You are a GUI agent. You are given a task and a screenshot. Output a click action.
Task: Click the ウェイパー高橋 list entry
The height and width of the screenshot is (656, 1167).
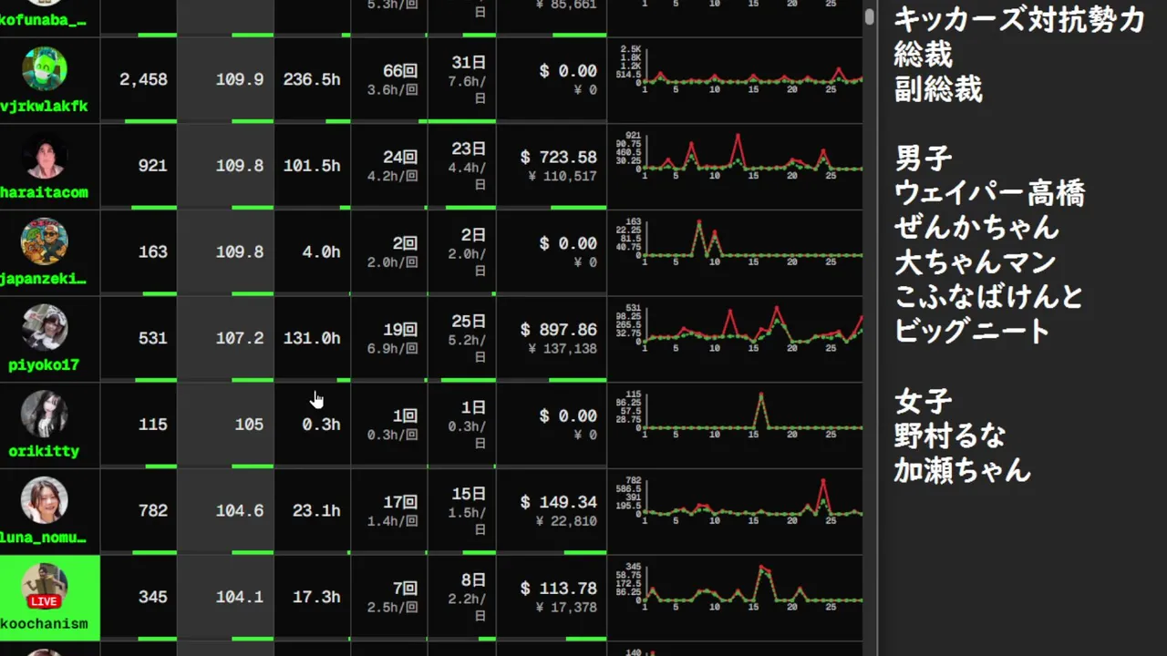point(989,193)
